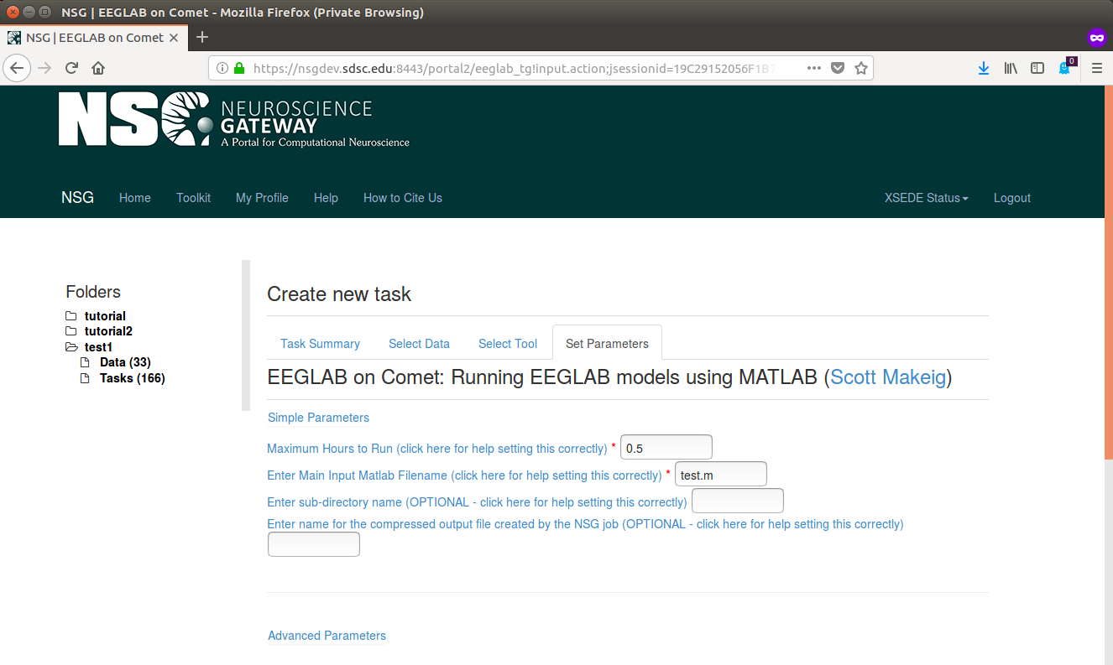Screen dimensions: 1113x665
Task: Open help for compressed output file name
Action: point(585,524)
